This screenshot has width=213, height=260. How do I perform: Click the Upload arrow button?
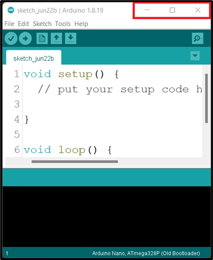[25, 39]
